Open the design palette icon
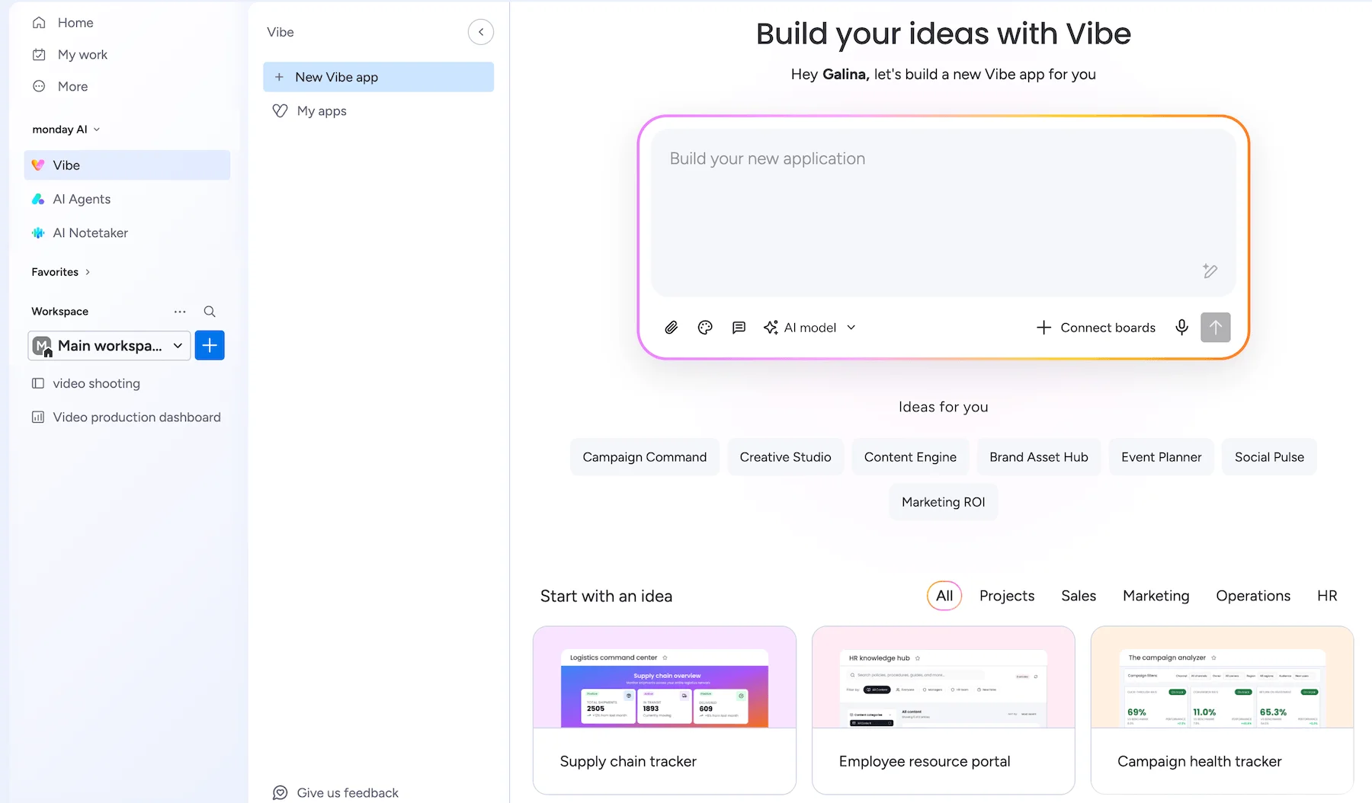This screenshot has height=803, width=1372. (705, 328)
